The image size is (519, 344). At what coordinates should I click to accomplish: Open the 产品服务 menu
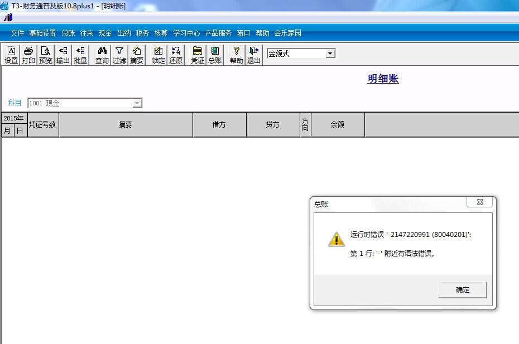tap(218, 33)
